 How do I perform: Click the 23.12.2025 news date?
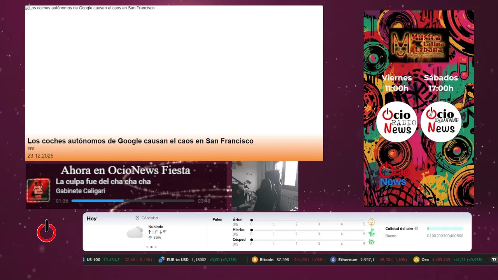coord(40,156)
